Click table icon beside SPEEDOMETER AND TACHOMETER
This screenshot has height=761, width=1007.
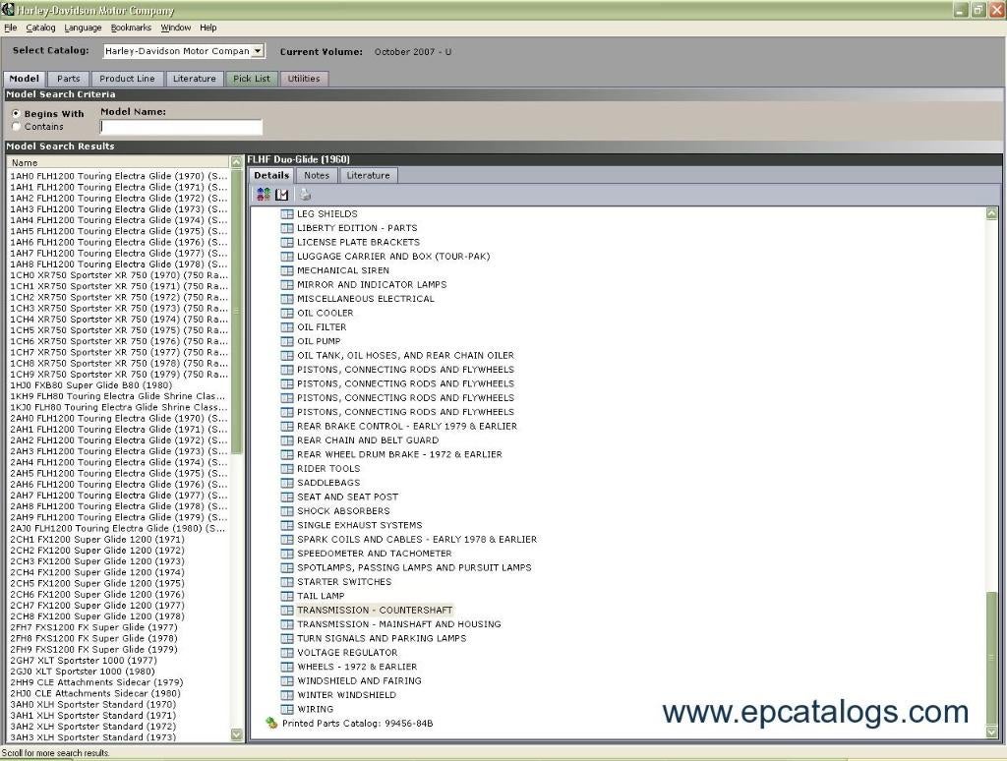click(x=287, y=553)
